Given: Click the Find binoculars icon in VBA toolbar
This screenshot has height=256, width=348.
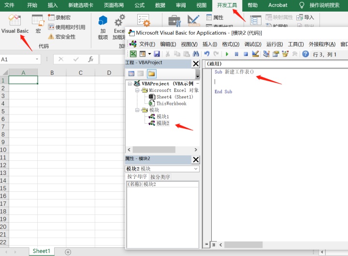Looking at the screenshot, I should coord(196,54).
